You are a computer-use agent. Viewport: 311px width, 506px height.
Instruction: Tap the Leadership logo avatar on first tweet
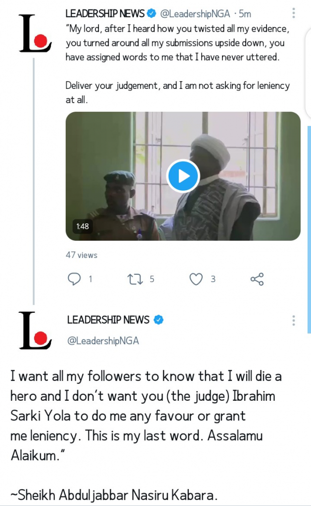point(35,34)
